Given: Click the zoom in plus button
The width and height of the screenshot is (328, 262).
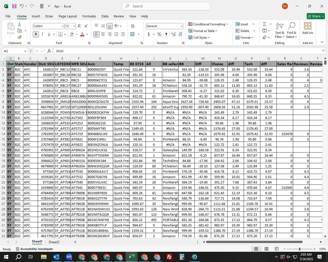Looking at the screenshot, I should pos(315,249).
